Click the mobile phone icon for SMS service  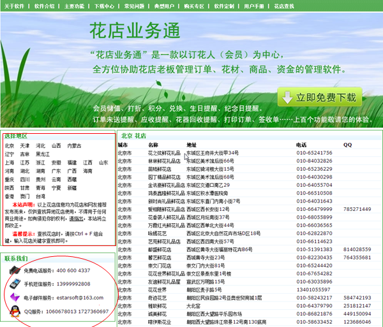[x=15, y=284]
